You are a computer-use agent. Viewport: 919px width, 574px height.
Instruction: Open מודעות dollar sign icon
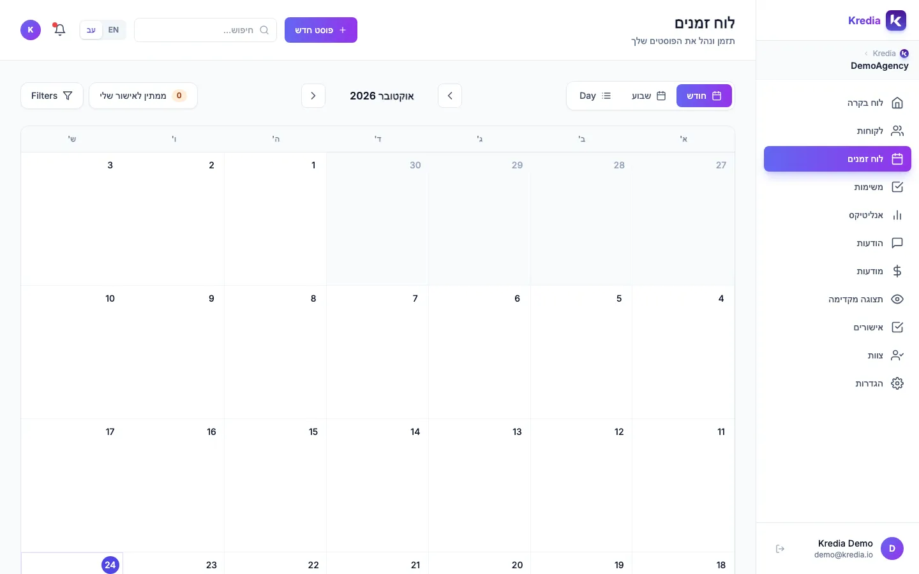(x=897, y=271)
